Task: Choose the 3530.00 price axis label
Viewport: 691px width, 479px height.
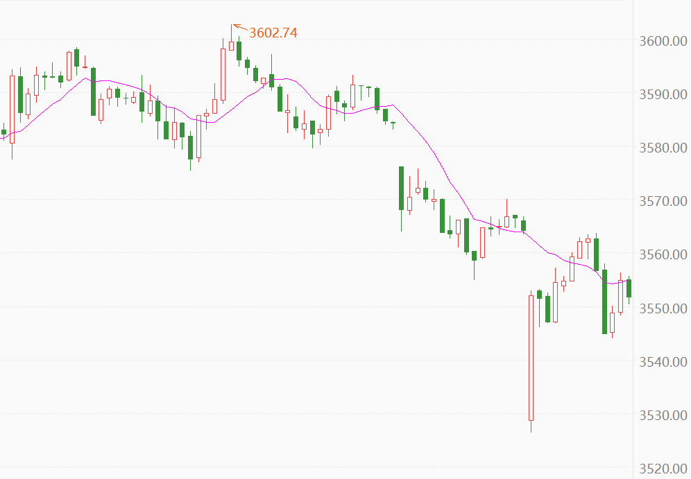Action: point(662,416)
